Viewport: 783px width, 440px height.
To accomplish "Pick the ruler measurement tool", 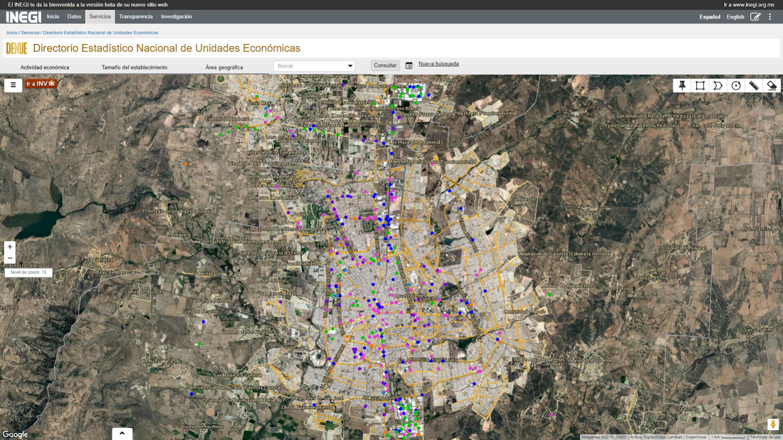I will (x=754, y=86).
